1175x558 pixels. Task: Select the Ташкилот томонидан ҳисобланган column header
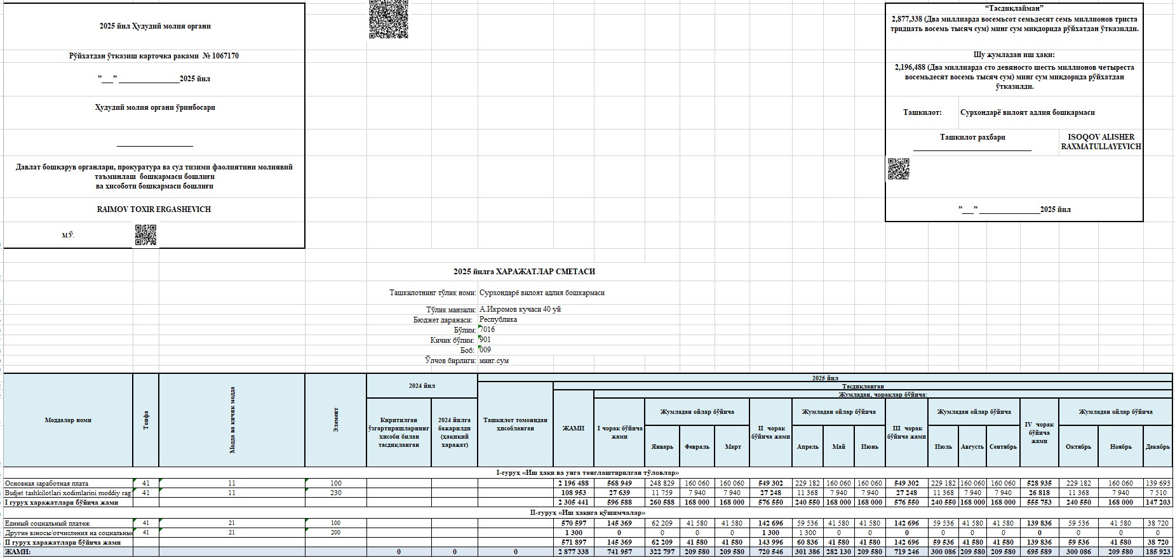click(x=514, y=424)
